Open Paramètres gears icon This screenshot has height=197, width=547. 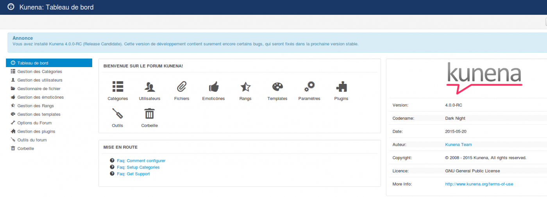[x=309, y=87]
